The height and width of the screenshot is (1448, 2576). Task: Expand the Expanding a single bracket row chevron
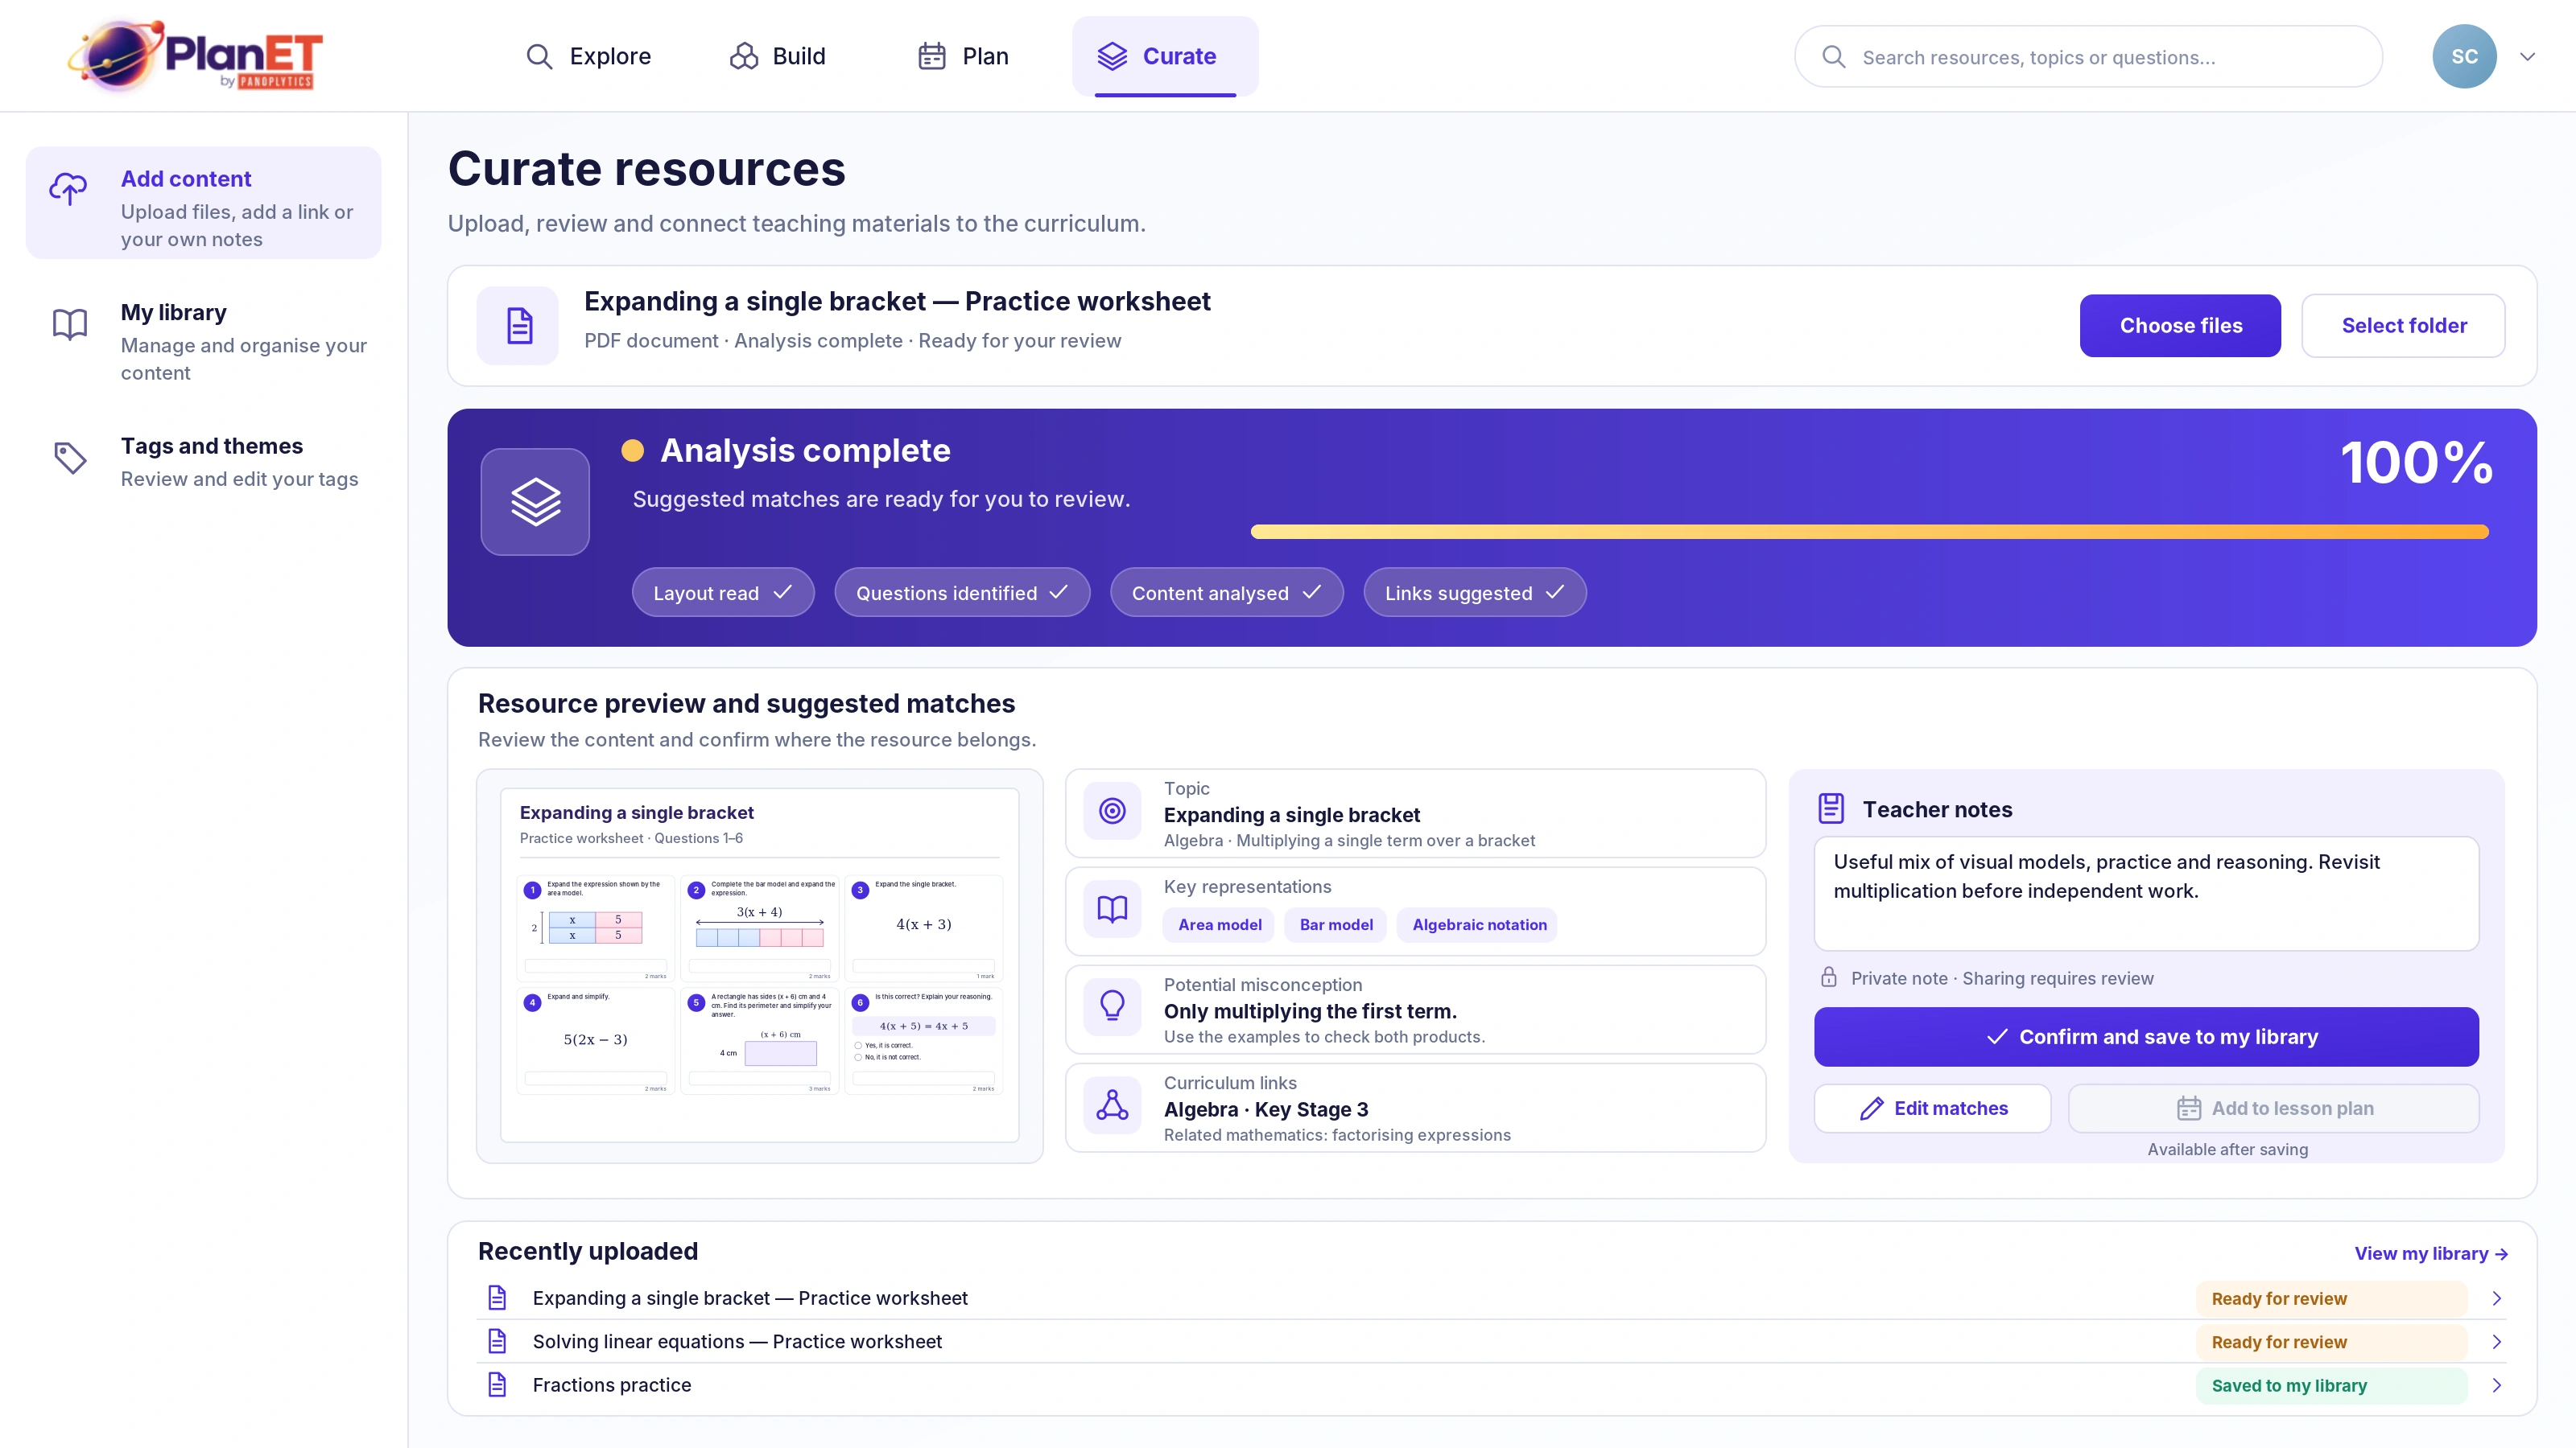tap(2497, 1298)
